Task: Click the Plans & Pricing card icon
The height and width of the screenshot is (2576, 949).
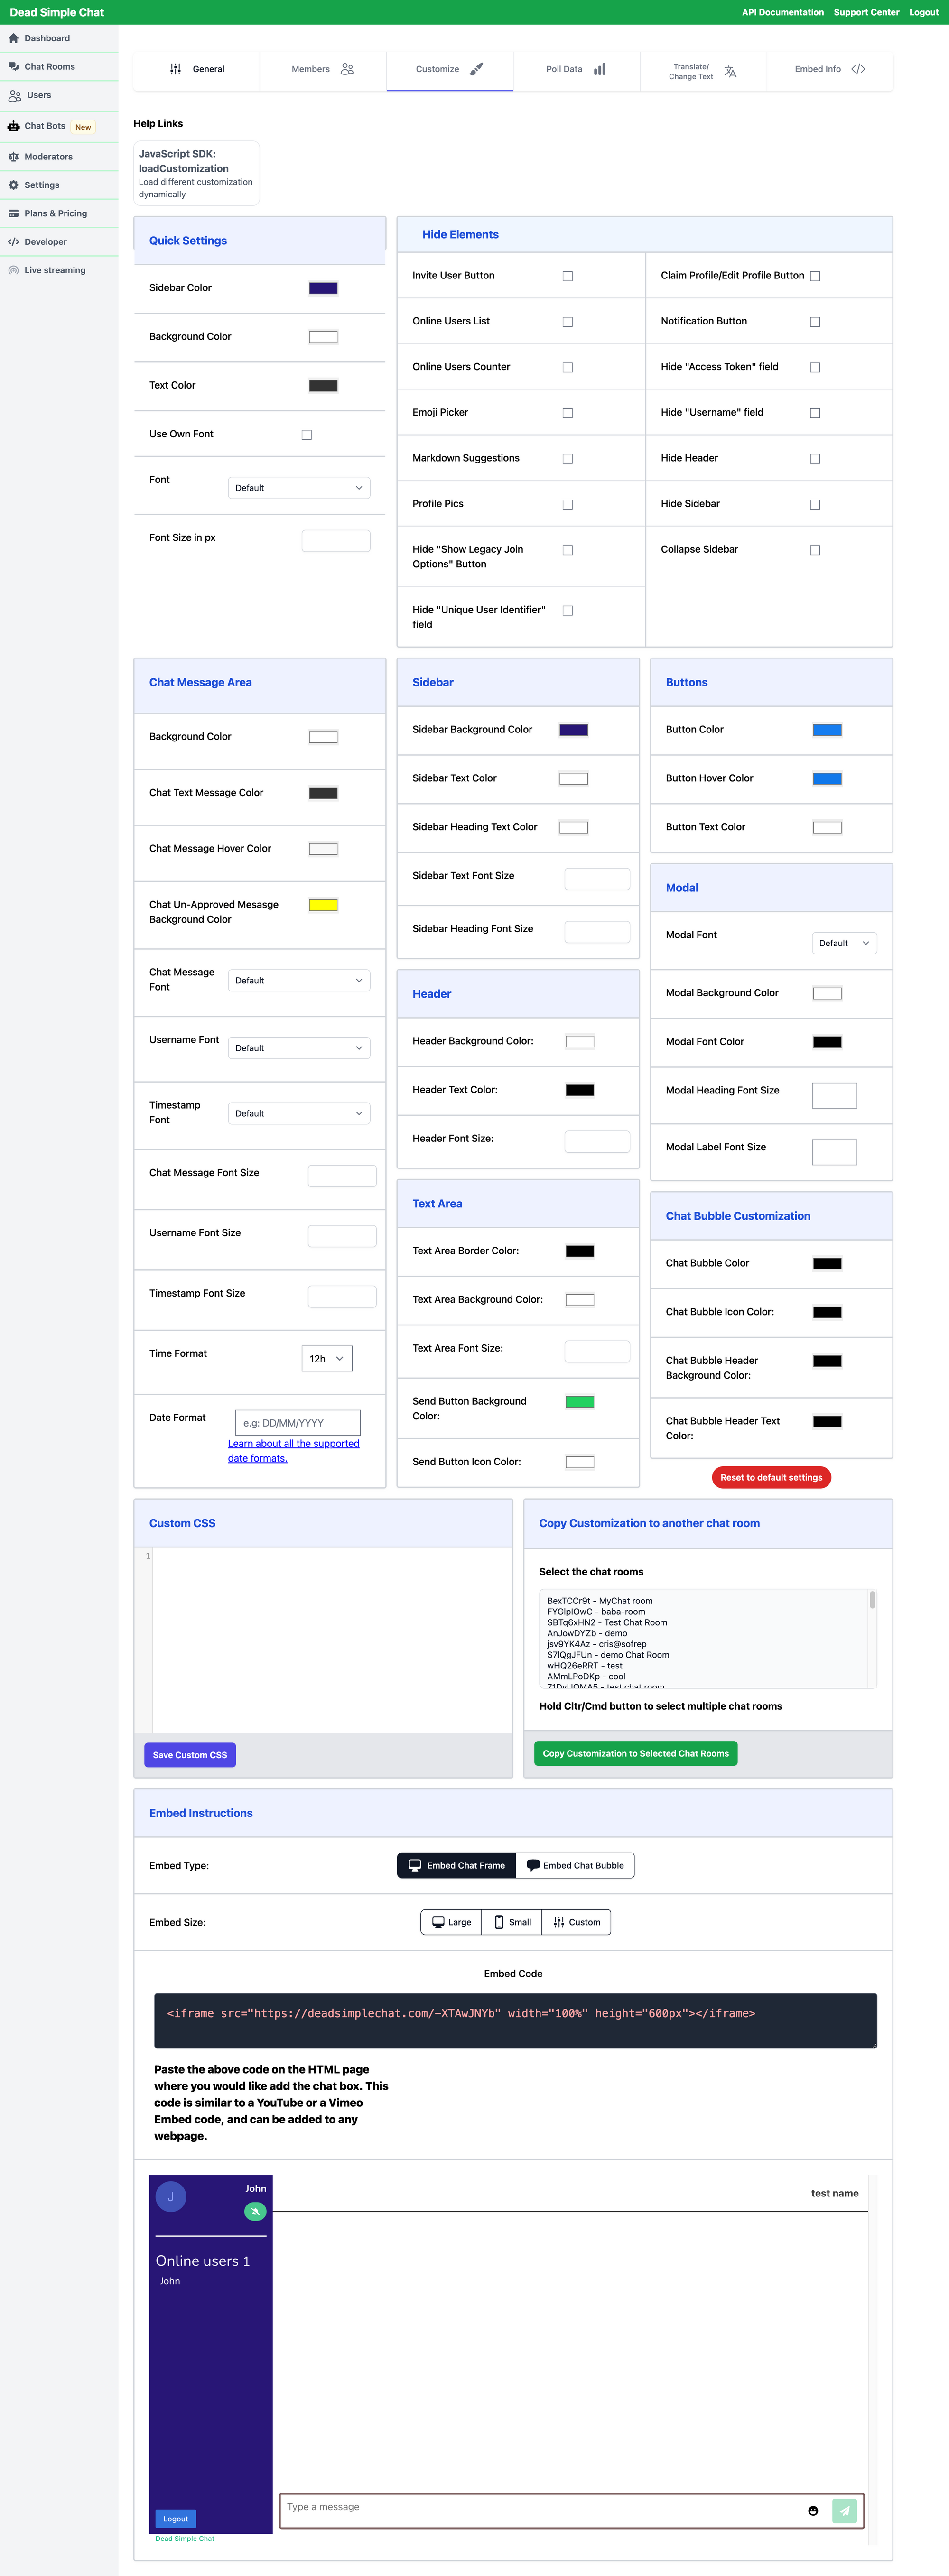Action: (x=14, y=214)
